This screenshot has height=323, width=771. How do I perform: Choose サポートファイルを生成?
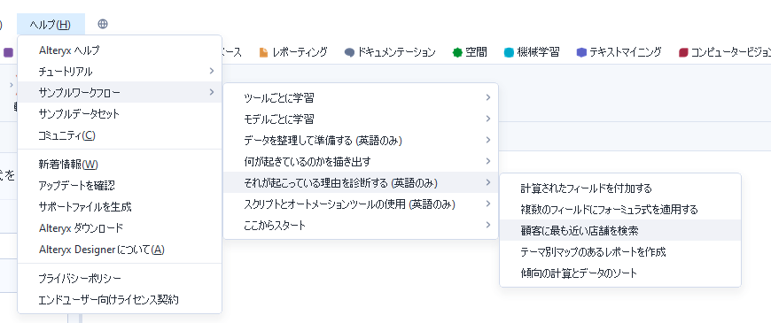120,207
